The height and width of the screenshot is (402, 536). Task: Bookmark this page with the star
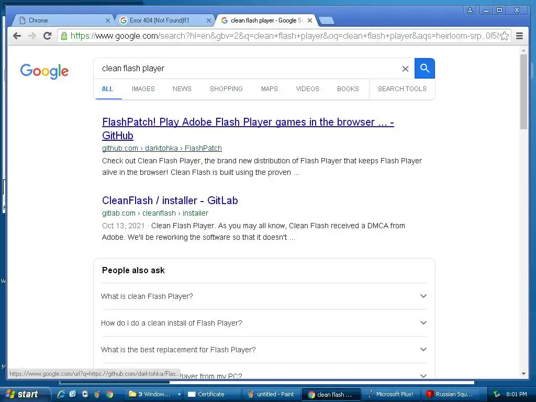pyautogui.click(x=504, y=36)
